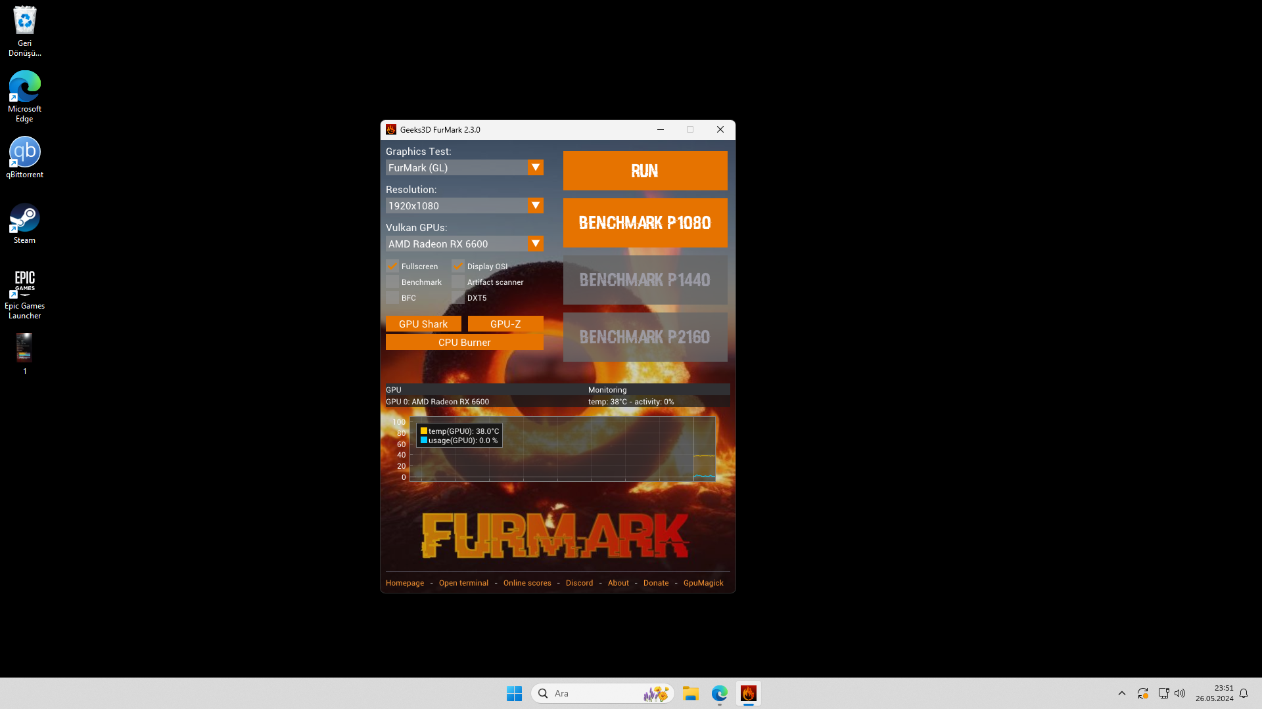Screen dimensions: 1262x709
Task: Open the clock and date flyout
Action: click(x=1214, y=693)
